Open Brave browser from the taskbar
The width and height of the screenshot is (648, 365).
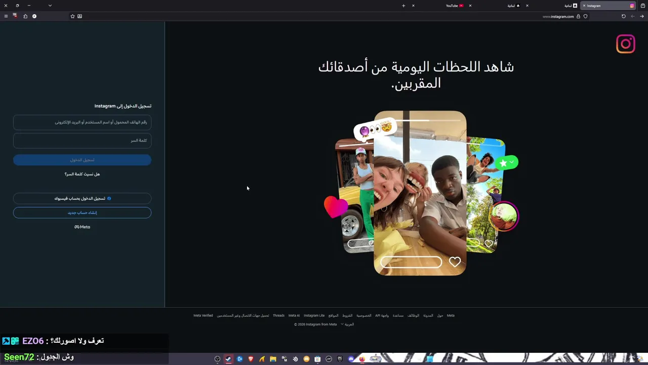pyautogui.click(x=251, y=359)
